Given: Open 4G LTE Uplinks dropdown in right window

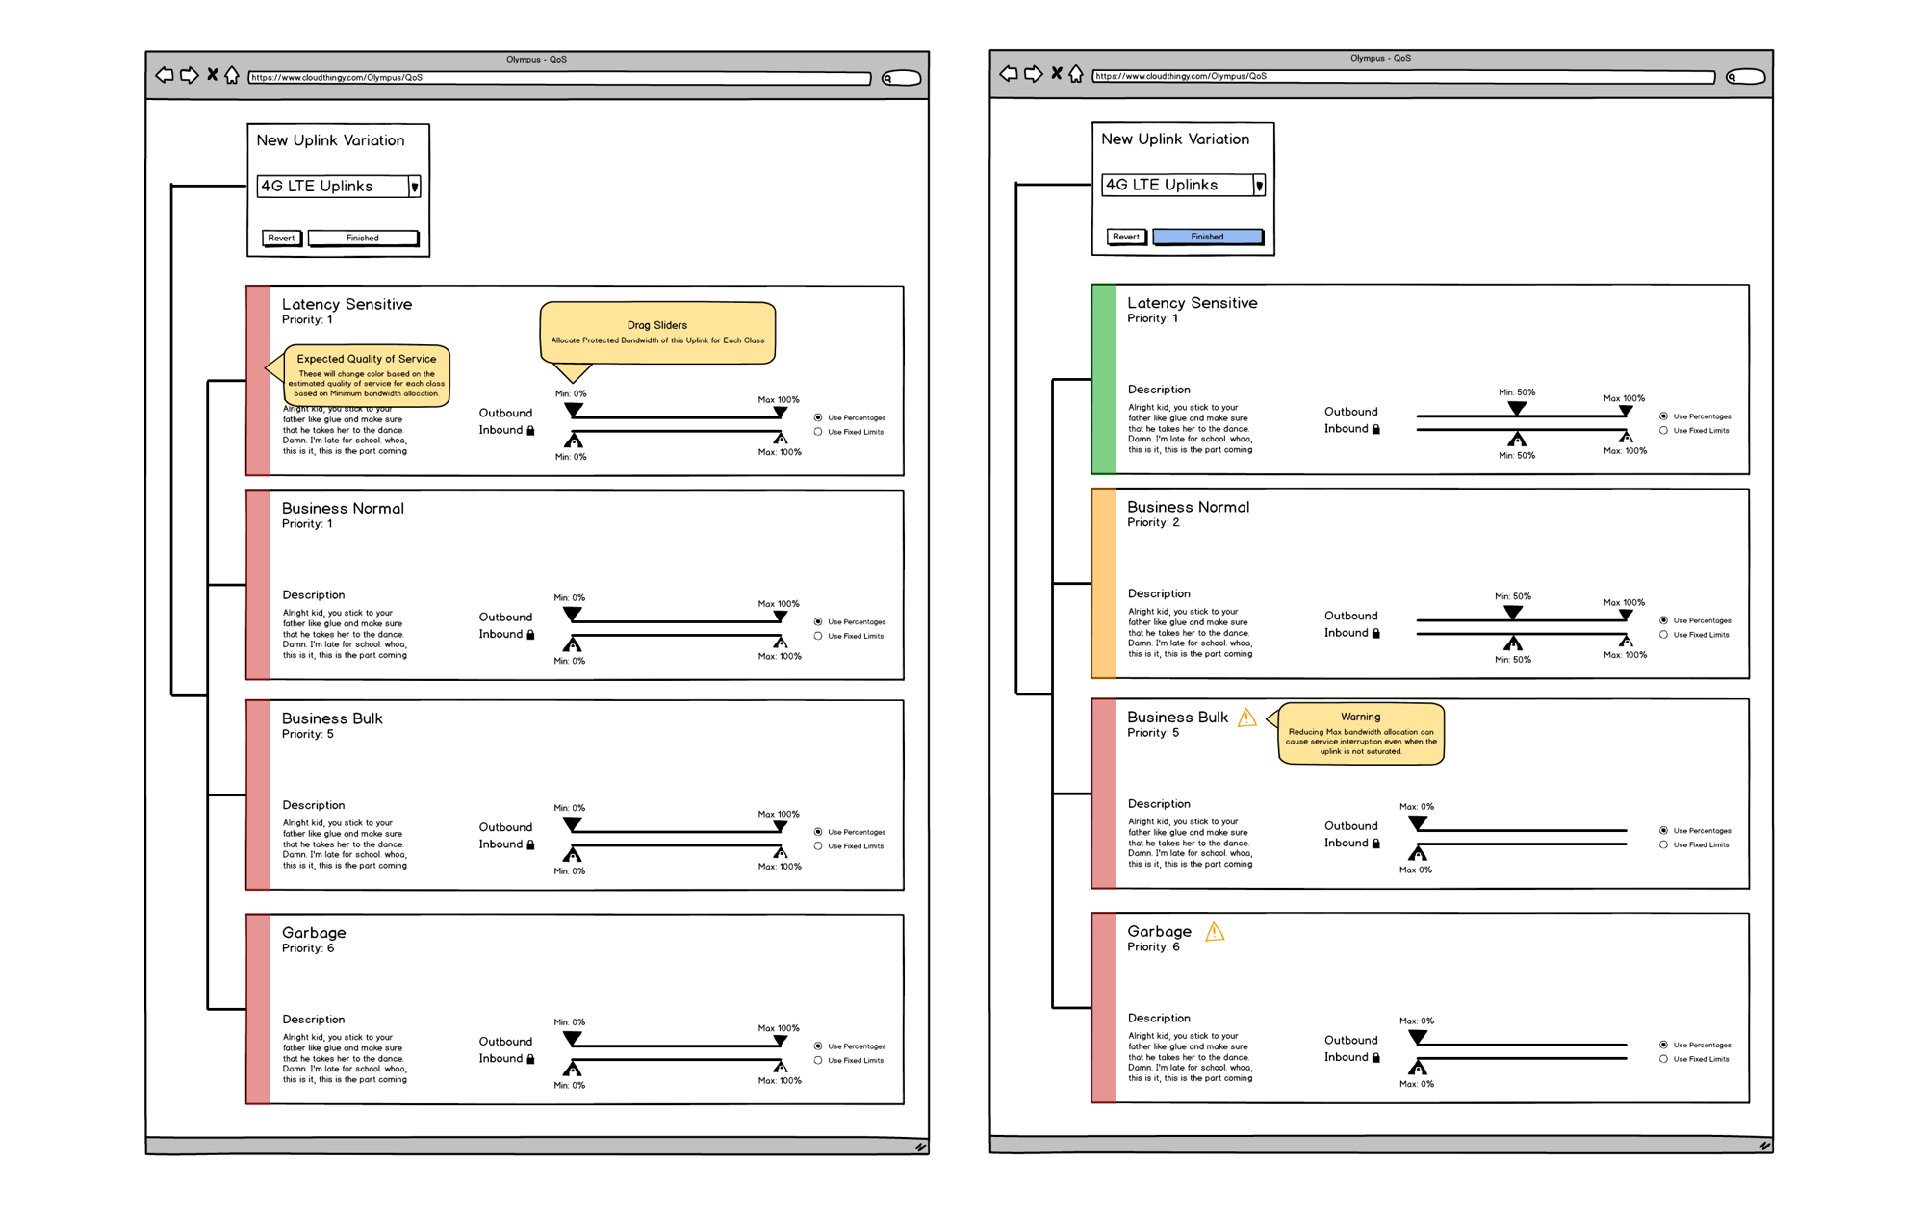Looking at the screenshot, I should click(1183, 185).
